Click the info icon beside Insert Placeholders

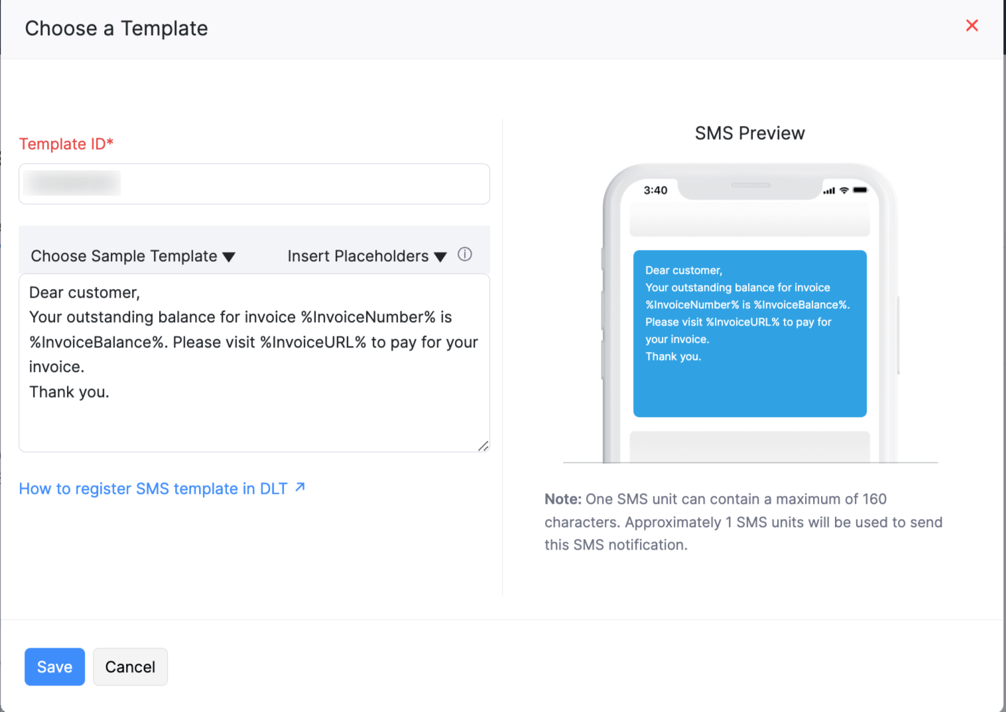point(465,255)
